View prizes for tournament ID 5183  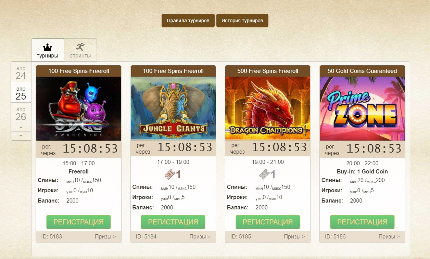pyautogui.click(x=105, y=236)
